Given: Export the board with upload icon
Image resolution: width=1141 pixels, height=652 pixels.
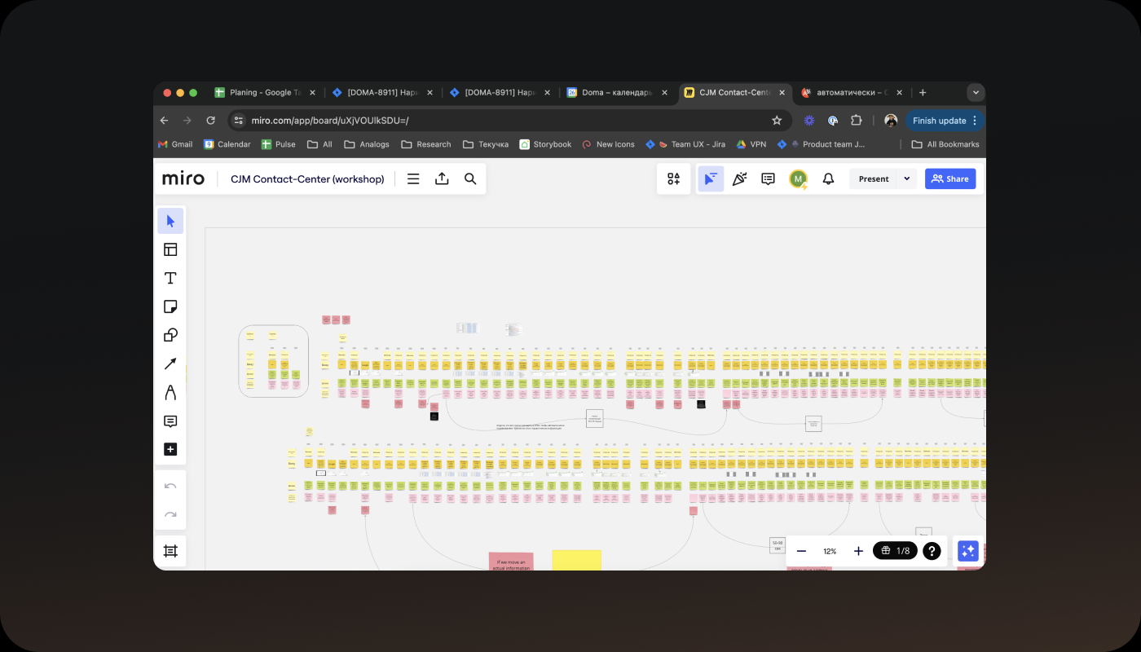Looking at the screenshot, I should 442,179.
